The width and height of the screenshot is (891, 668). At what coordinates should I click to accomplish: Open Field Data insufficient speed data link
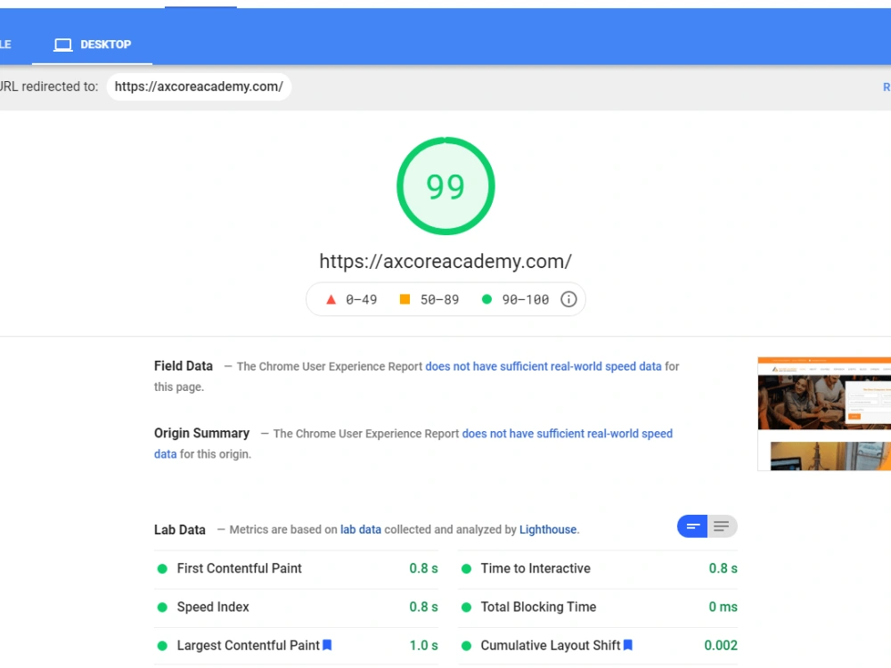(544, 366)
